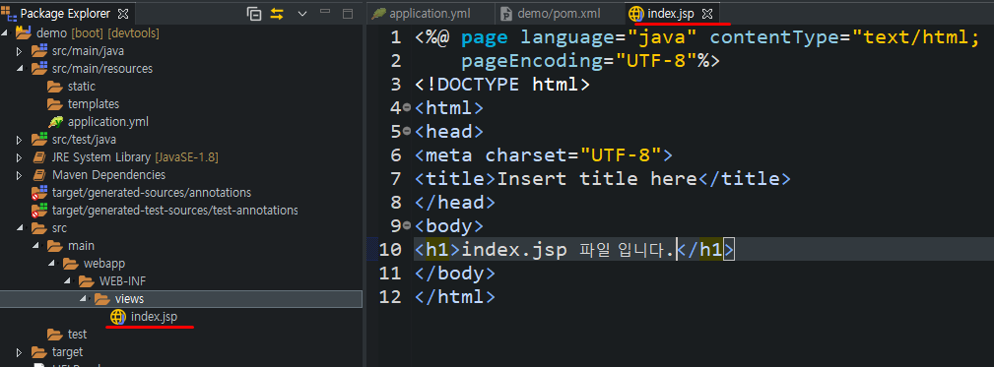Image resolution: width=994 pixels, height=367 pixels.
Task: Expand the target folder tree node
Action: [19, 352]
